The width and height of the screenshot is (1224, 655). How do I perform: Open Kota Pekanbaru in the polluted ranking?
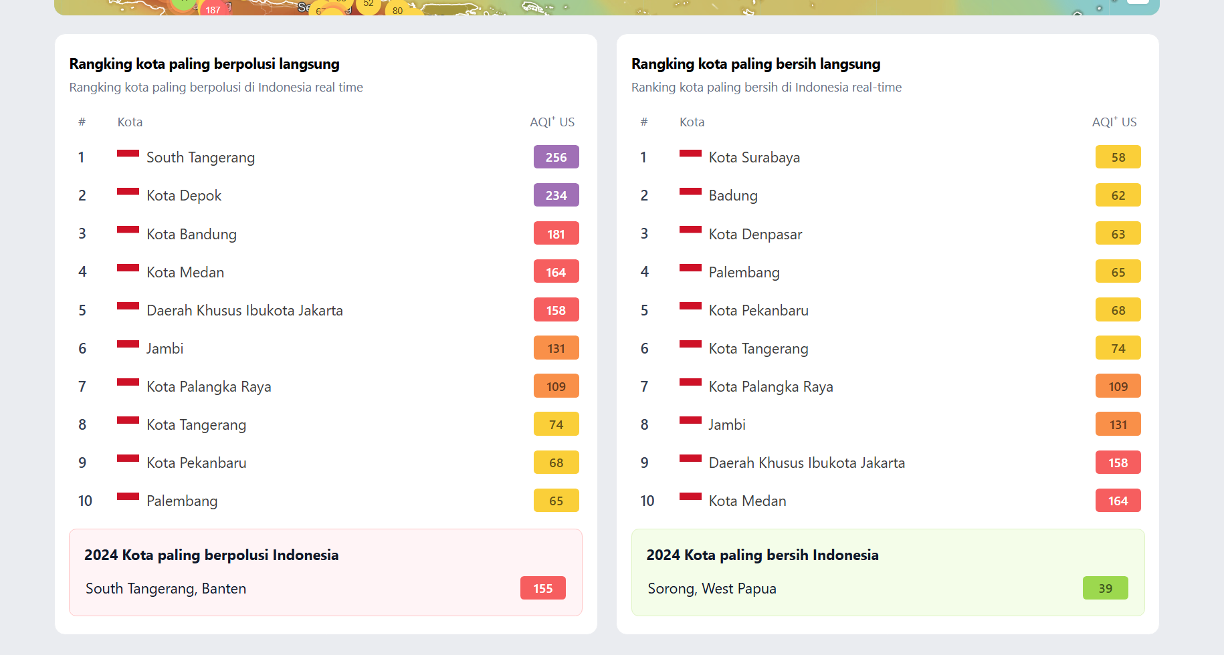196,463
